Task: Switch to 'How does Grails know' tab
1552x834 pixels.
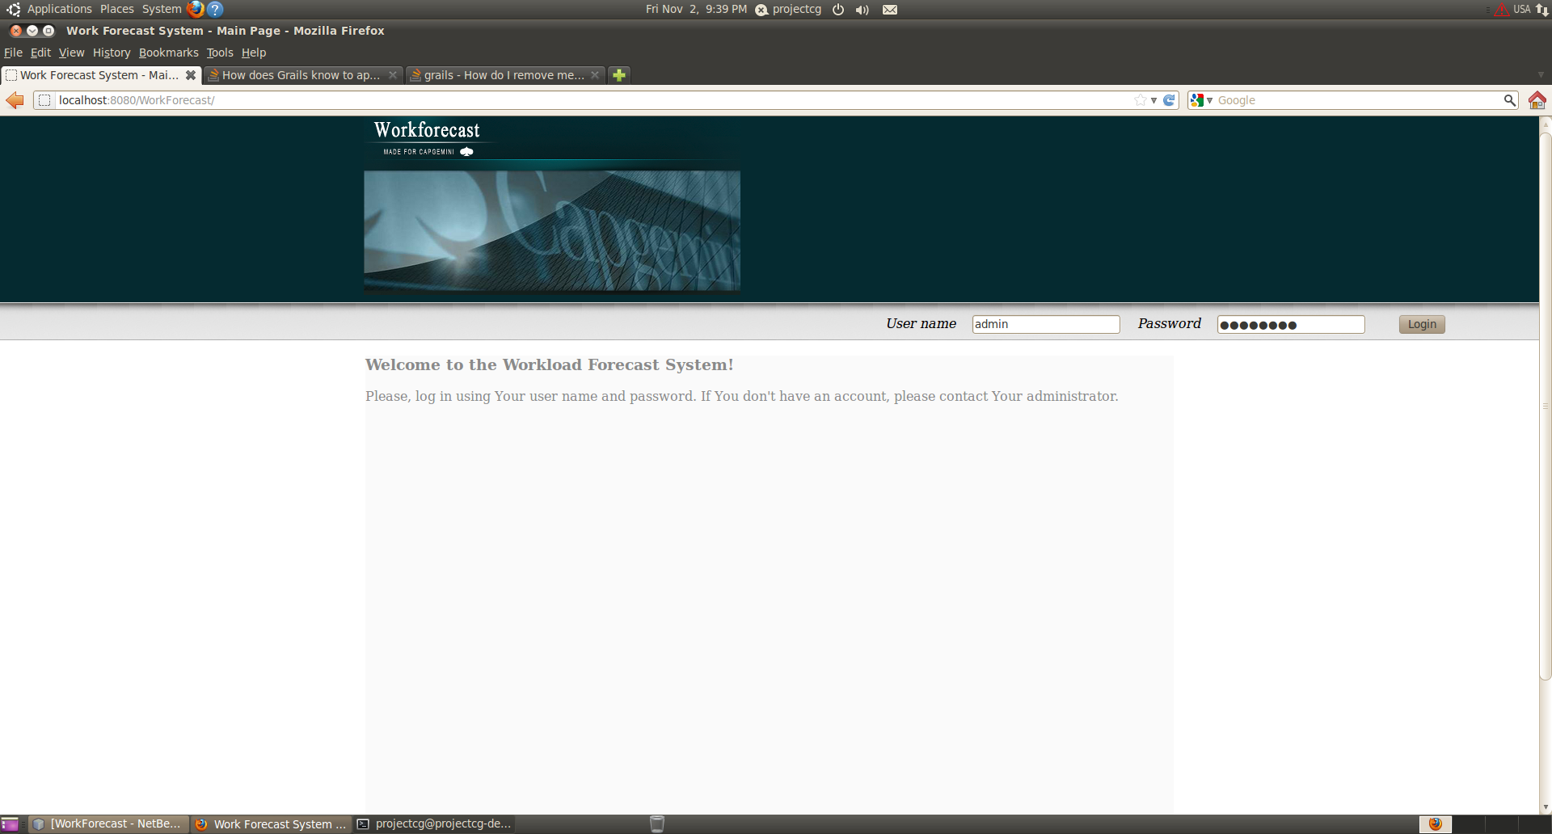Action: [x=302, y=75]
